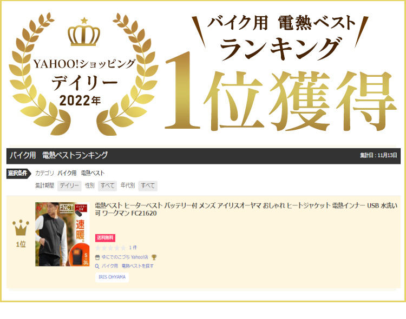Visit the ゆにでのこづち Yahoo!店 store link

pyautogui.click(x=125, y=257)
